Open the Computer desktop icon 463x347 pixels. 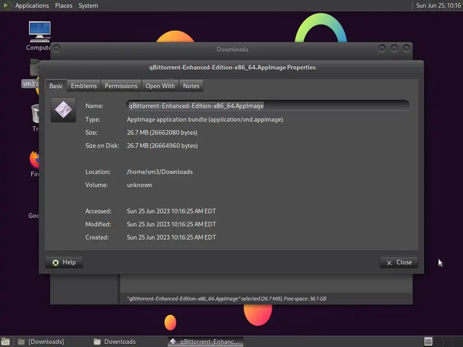(x=39, y=33)
